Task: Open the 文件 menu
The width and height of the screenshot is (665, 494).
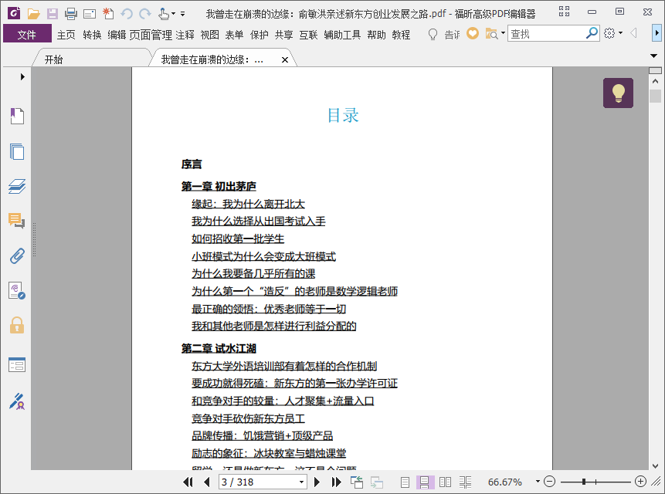Action: pyautogui.click(x=27, y=33)
